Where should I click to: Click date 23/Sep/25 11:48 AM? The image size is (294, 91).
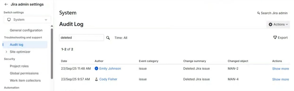[76, 69]
